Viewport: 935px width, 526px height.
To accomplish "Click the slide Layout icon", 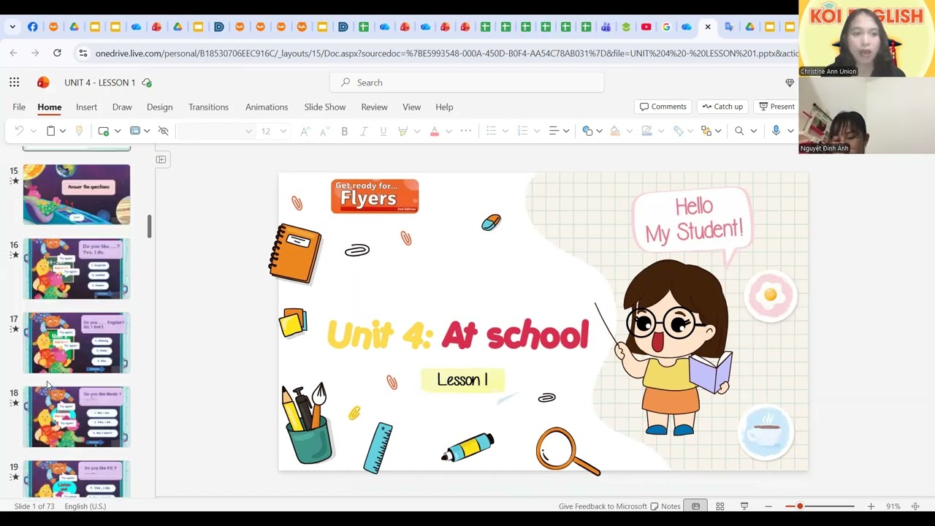I will click(135, 131).
